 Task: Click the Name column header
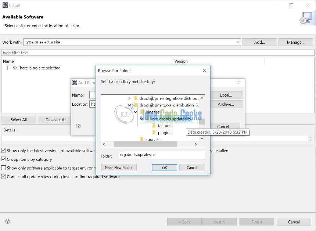point(8,61)
